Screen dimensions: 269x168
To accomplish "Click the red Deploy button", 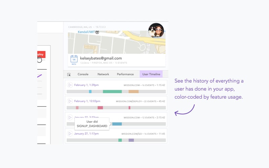I will point(41,54).
